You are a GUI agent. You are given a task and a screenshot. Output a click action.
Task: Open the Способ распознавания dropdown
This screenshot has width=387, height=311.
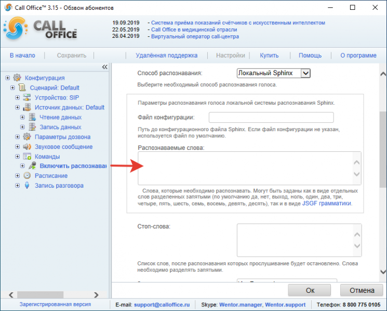tap(273, 73)
